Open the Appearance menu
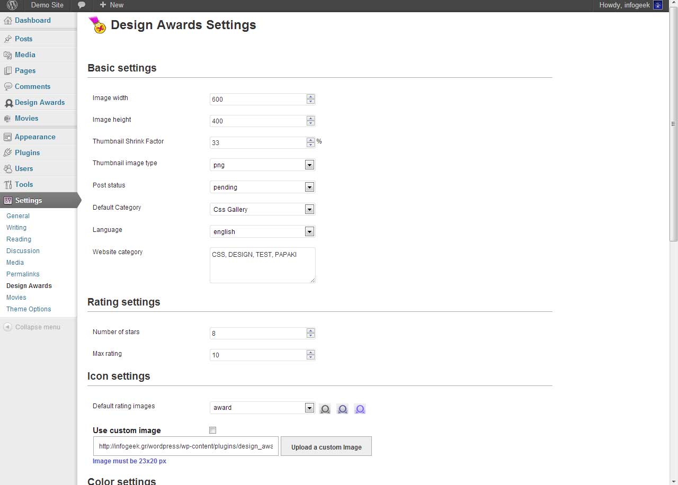678x485 pixels. tap(35, 137)
